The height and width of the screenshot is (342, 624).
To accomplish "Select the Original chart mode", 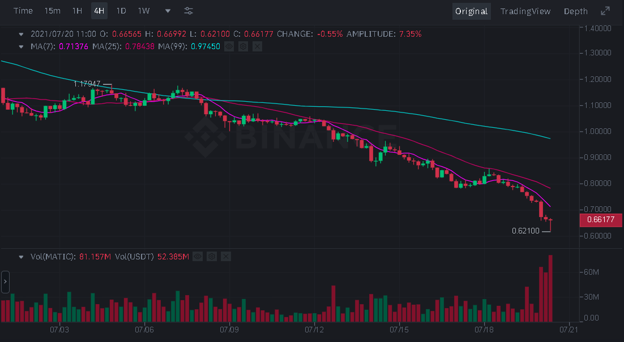I will (471, 11).
